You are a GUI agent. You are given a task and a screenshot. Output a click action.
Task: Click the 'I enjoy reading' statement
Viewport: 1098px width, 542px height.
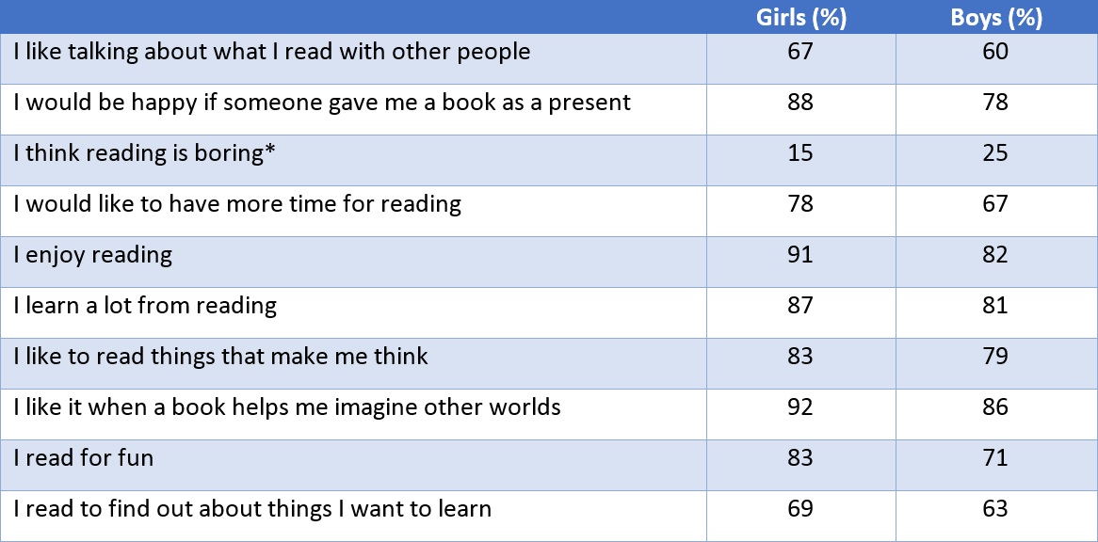click(92, 255)
